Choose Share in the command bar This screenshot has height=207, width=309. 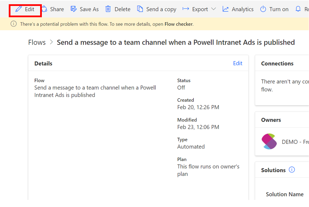[x=53, y=9]
